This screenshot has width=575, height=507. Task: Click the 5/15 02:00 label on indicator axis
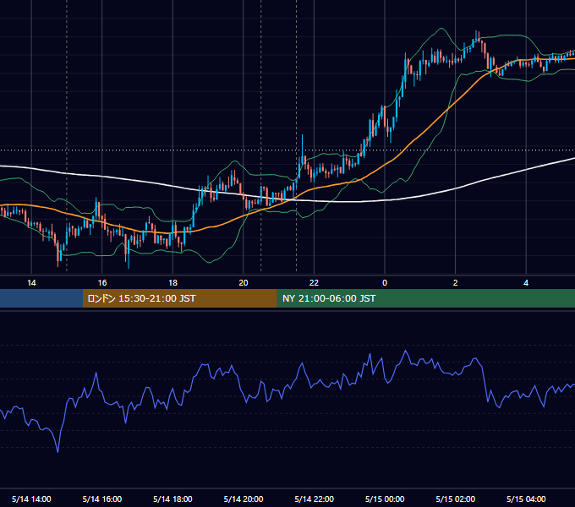(x=455, y=499)
